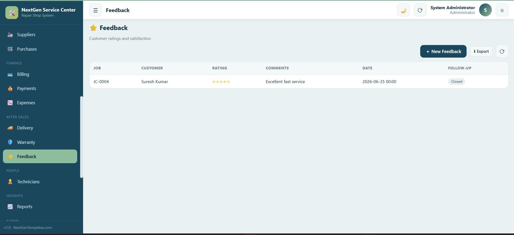This screenshot has height=235, width=514.
Task: Click the COMMENTS column header
Action: 277,68
